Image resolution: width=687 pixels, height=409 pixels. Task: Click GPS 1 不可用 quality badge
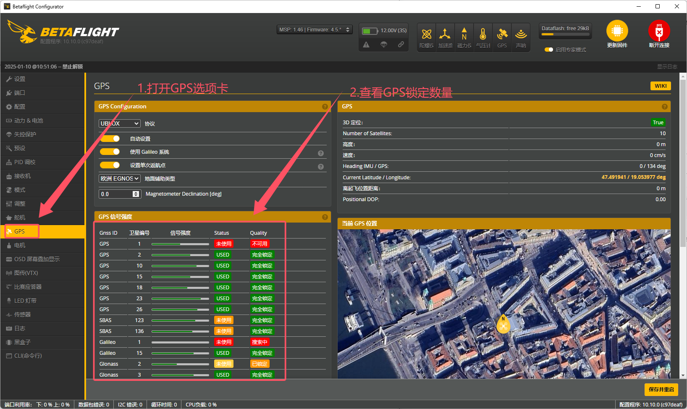260,244
